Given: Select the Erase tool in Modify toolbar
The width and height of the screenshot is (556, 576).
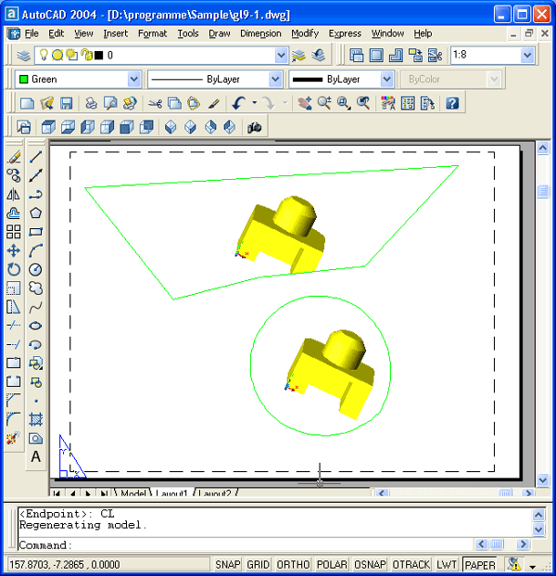Looking at the screenshot, I should [x=14, y=157].
